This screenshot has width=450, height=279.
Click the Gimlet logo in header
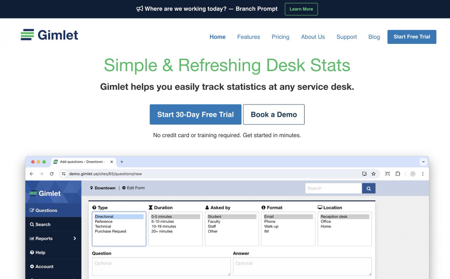coord(49,35)
